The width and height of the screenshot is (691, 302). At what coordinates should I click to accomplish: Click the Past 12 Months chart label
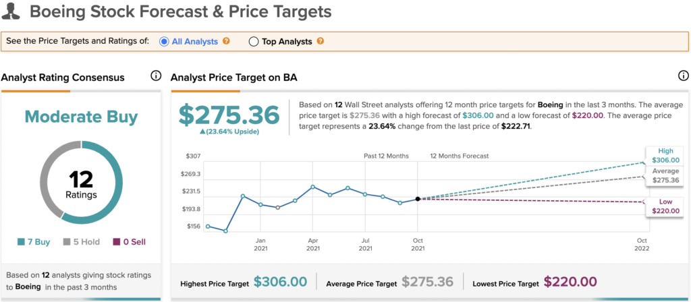386,156
